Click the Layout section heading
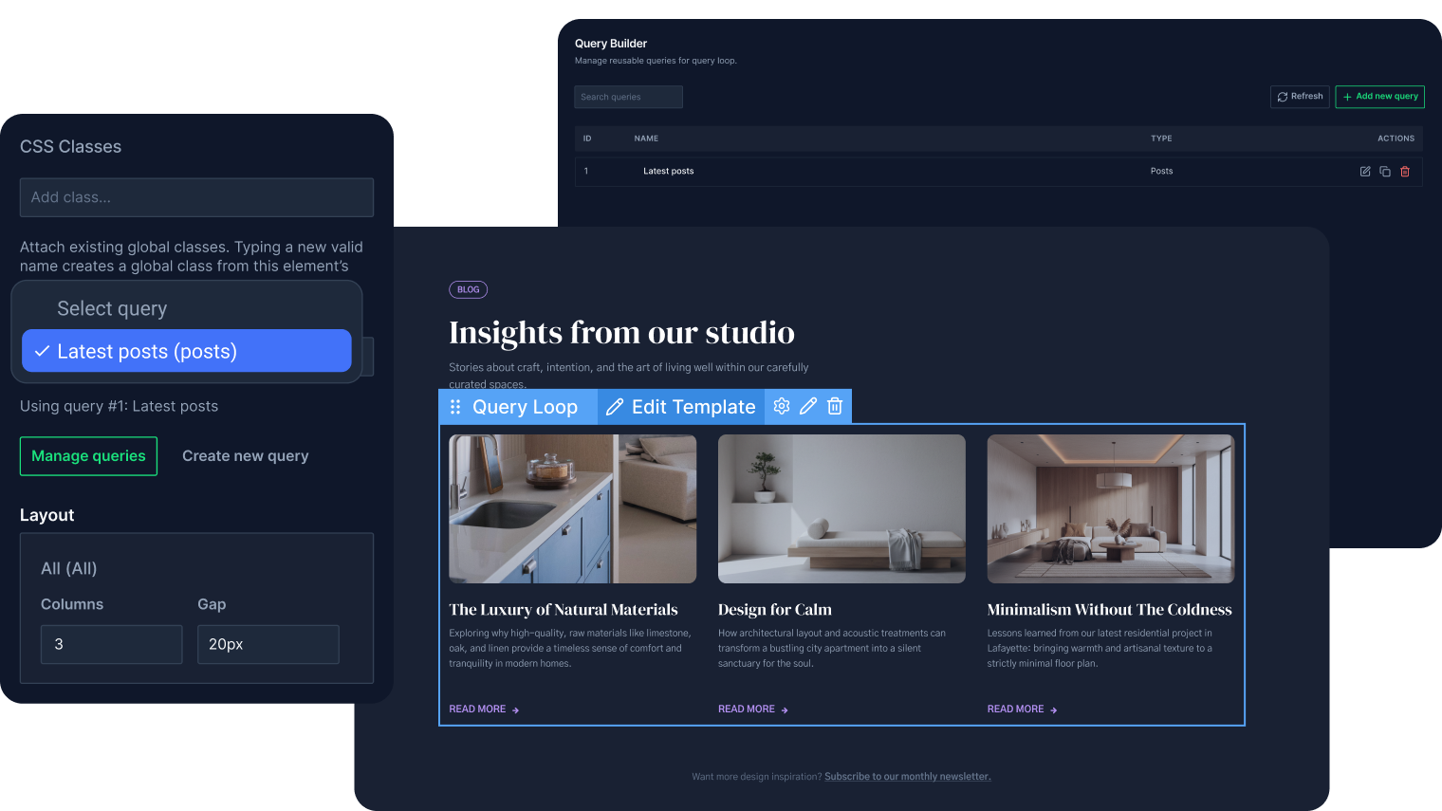The height and width of the screenshot is (811, 1442). (47, 515)
